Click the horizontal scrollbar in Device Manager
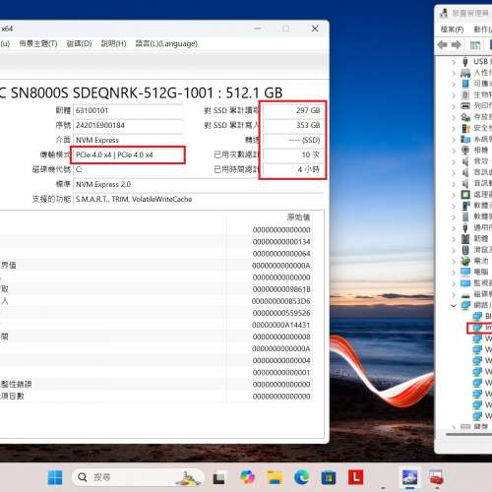Screen dimensions: 492x492 469,434
